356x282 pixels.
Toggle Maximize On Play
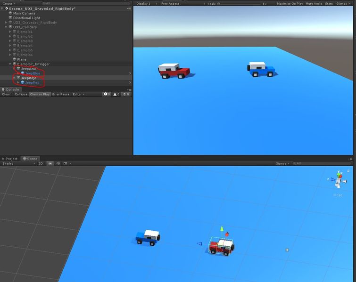pos(290,4)
